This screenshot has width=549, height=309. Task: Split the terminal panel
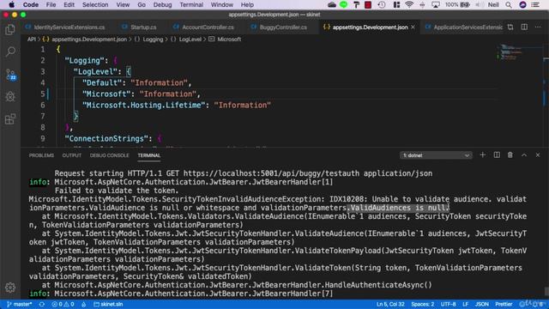pyautogui.click(x=497, y=154)
